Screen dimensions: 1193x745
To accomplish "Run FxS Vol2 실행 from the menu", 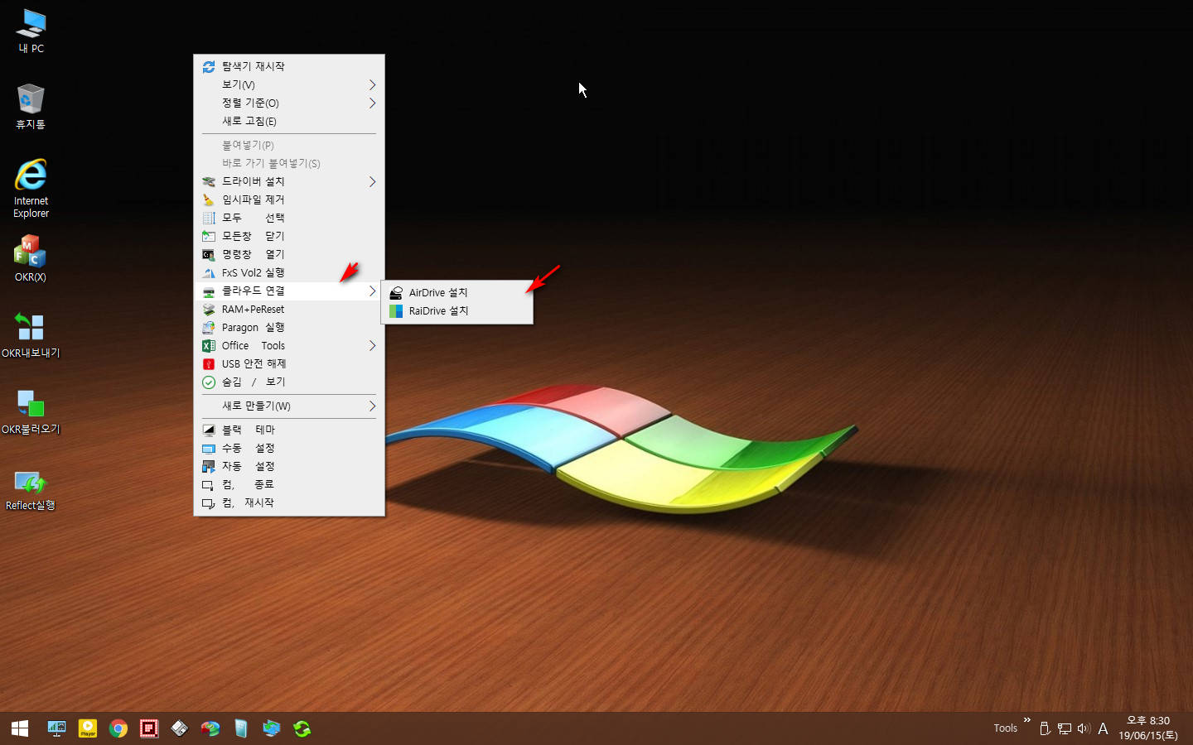I will pyautogui.click(x=289, y=272).
